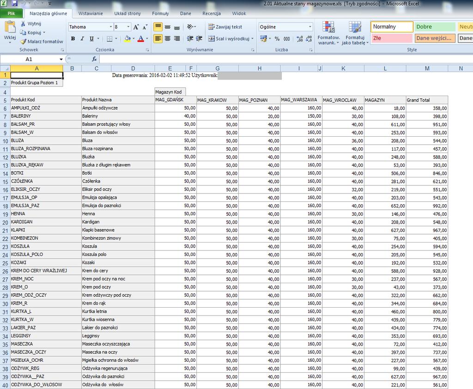Align text left
This screenshot has width=473, height=389.
(x=158, y=39)
